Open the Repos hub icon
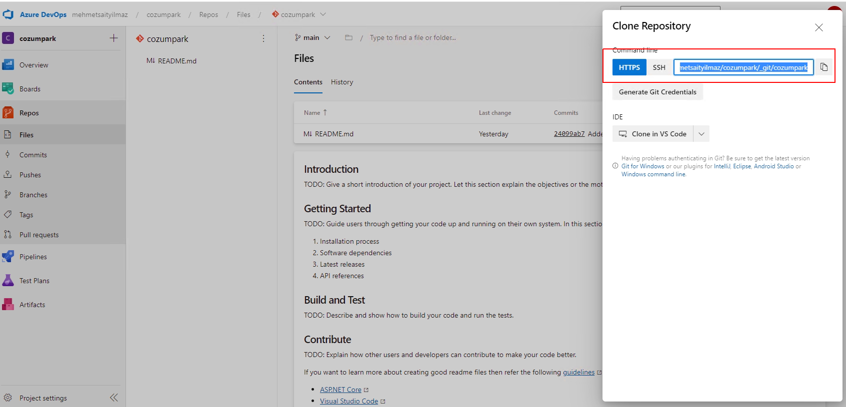 coord(8,113)
